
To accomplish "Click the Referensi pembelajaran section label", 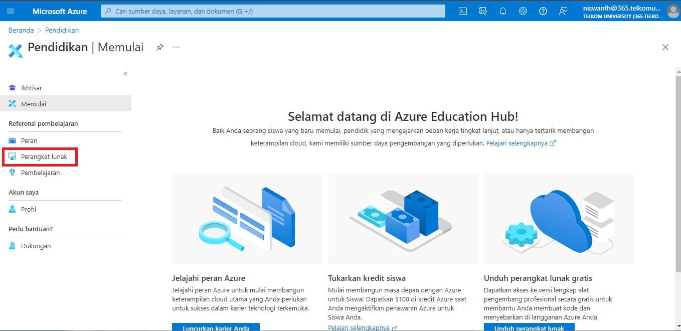I will click(43, 123).
